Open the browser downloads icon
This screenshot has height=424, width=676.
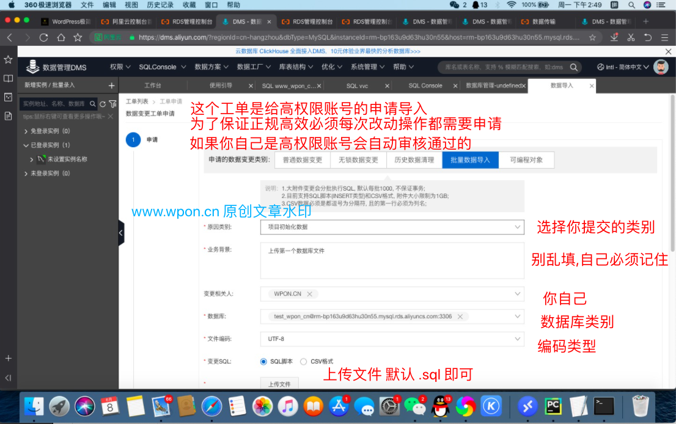point(614,37)
